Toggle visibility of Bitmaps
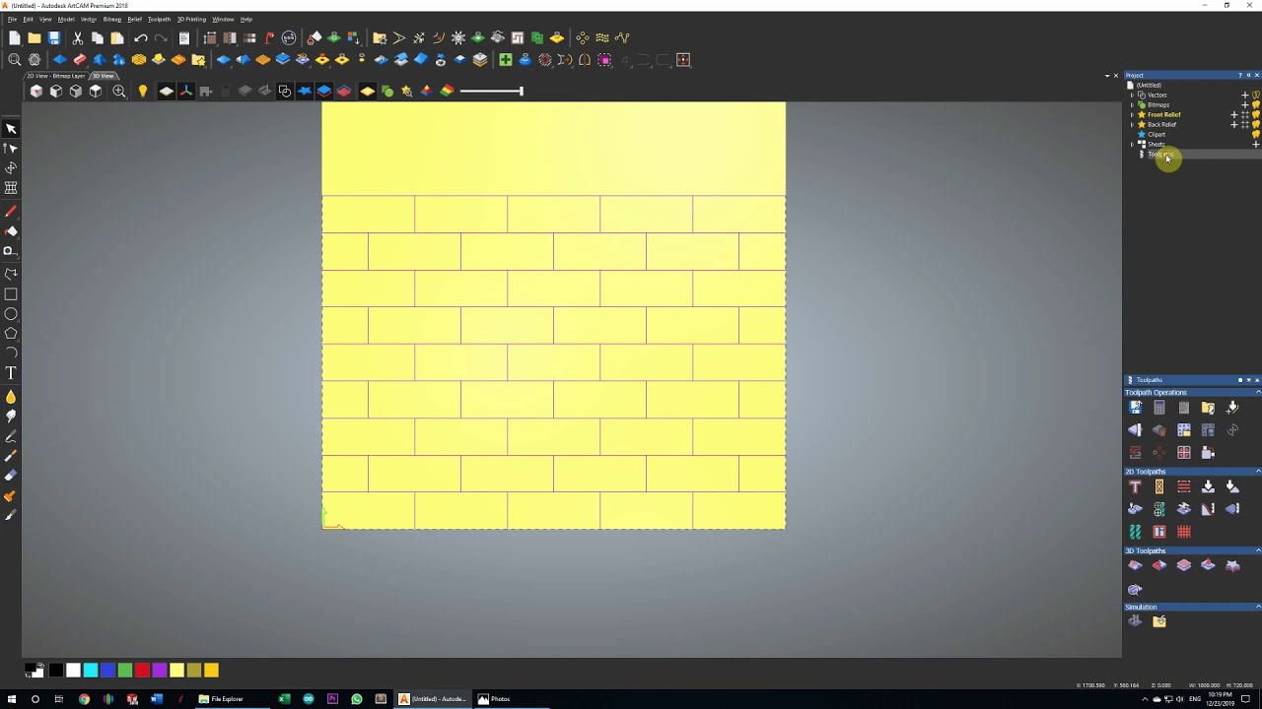 pos(1256,104)
